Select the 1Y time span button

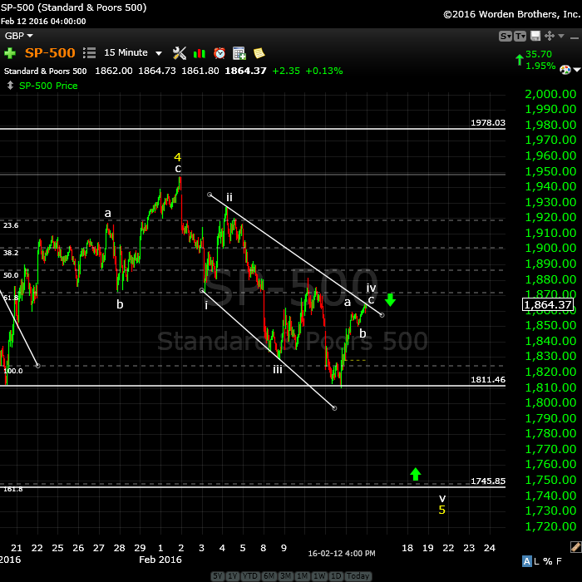pyautogui.click(x=233, y=576)
